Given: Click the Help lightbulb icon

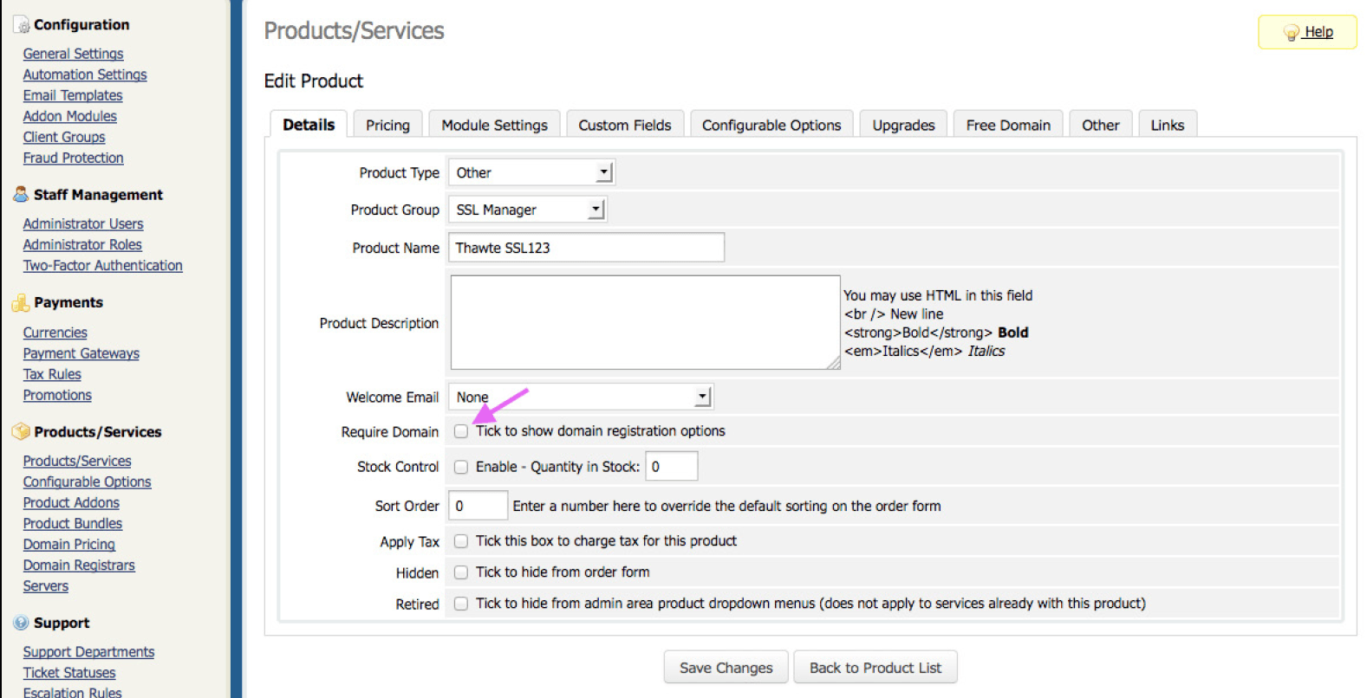Looking at the screenshot, I should (x=1291, y=33).
